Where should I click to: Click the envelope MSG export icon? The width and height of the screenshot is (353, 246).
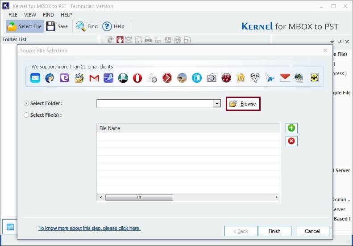click(x=129, y=40)
